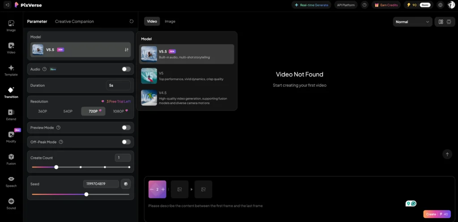Collapse the sidebar with top-left arrow icon

7,4
